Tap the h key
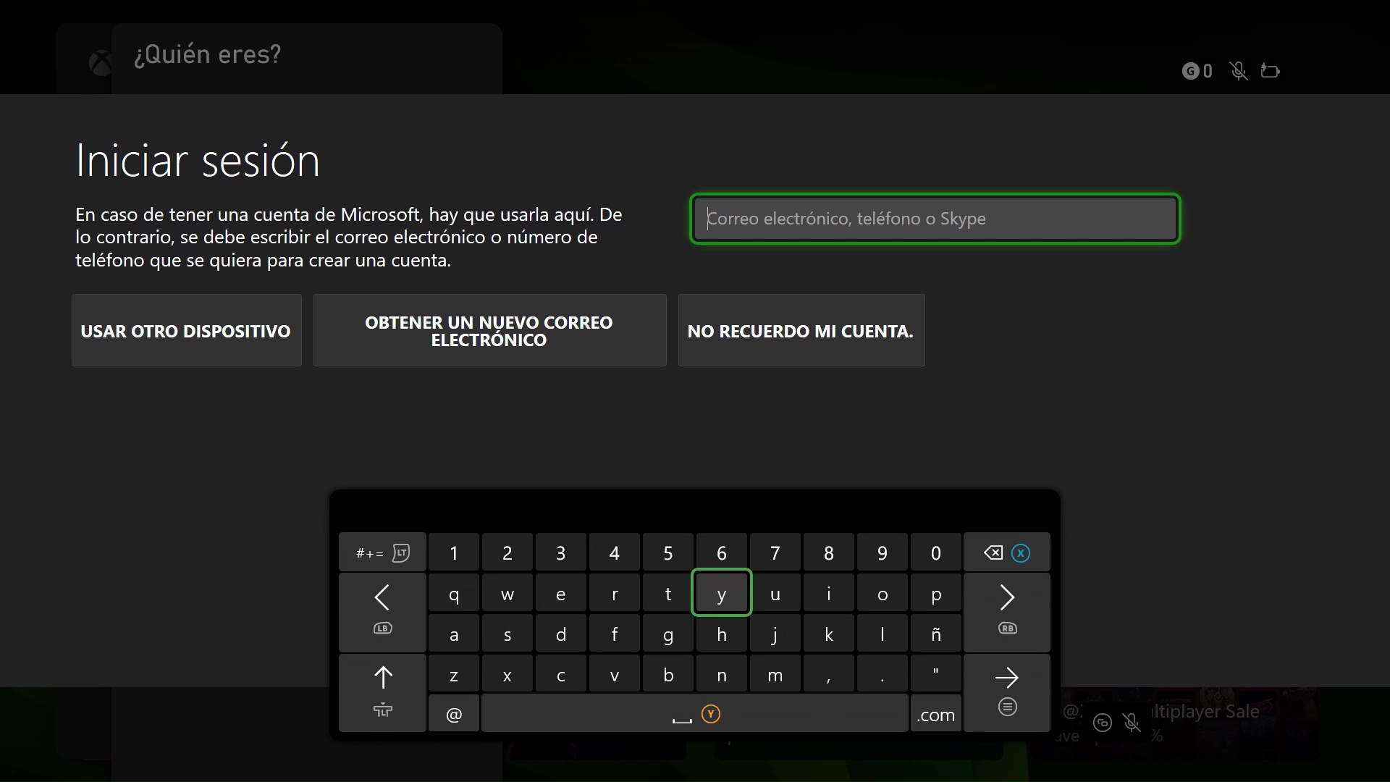The width and height of the screenshot is (1390, 782). click(722, 634)
